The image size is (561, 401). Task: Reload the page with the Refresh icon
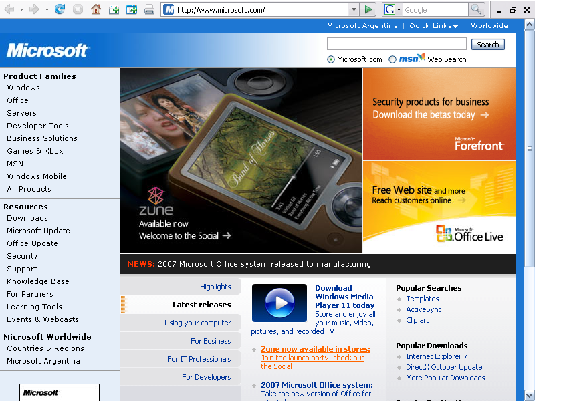[60, 9]
